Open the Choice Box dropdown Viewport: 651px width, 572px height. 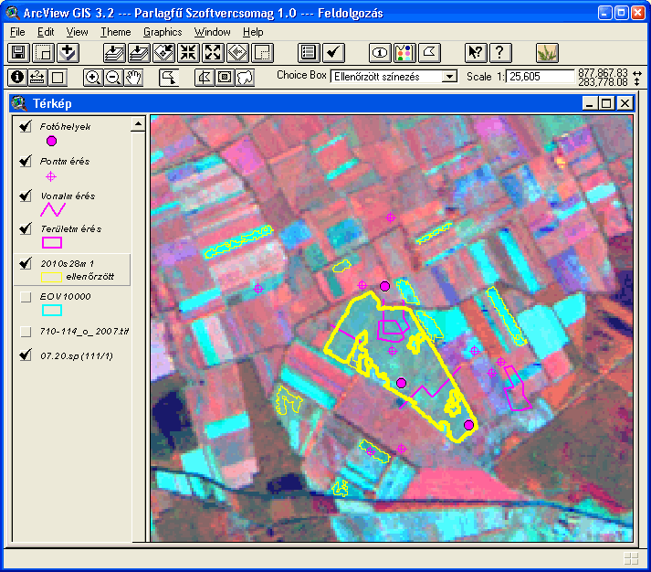click(x=448, y=78)
